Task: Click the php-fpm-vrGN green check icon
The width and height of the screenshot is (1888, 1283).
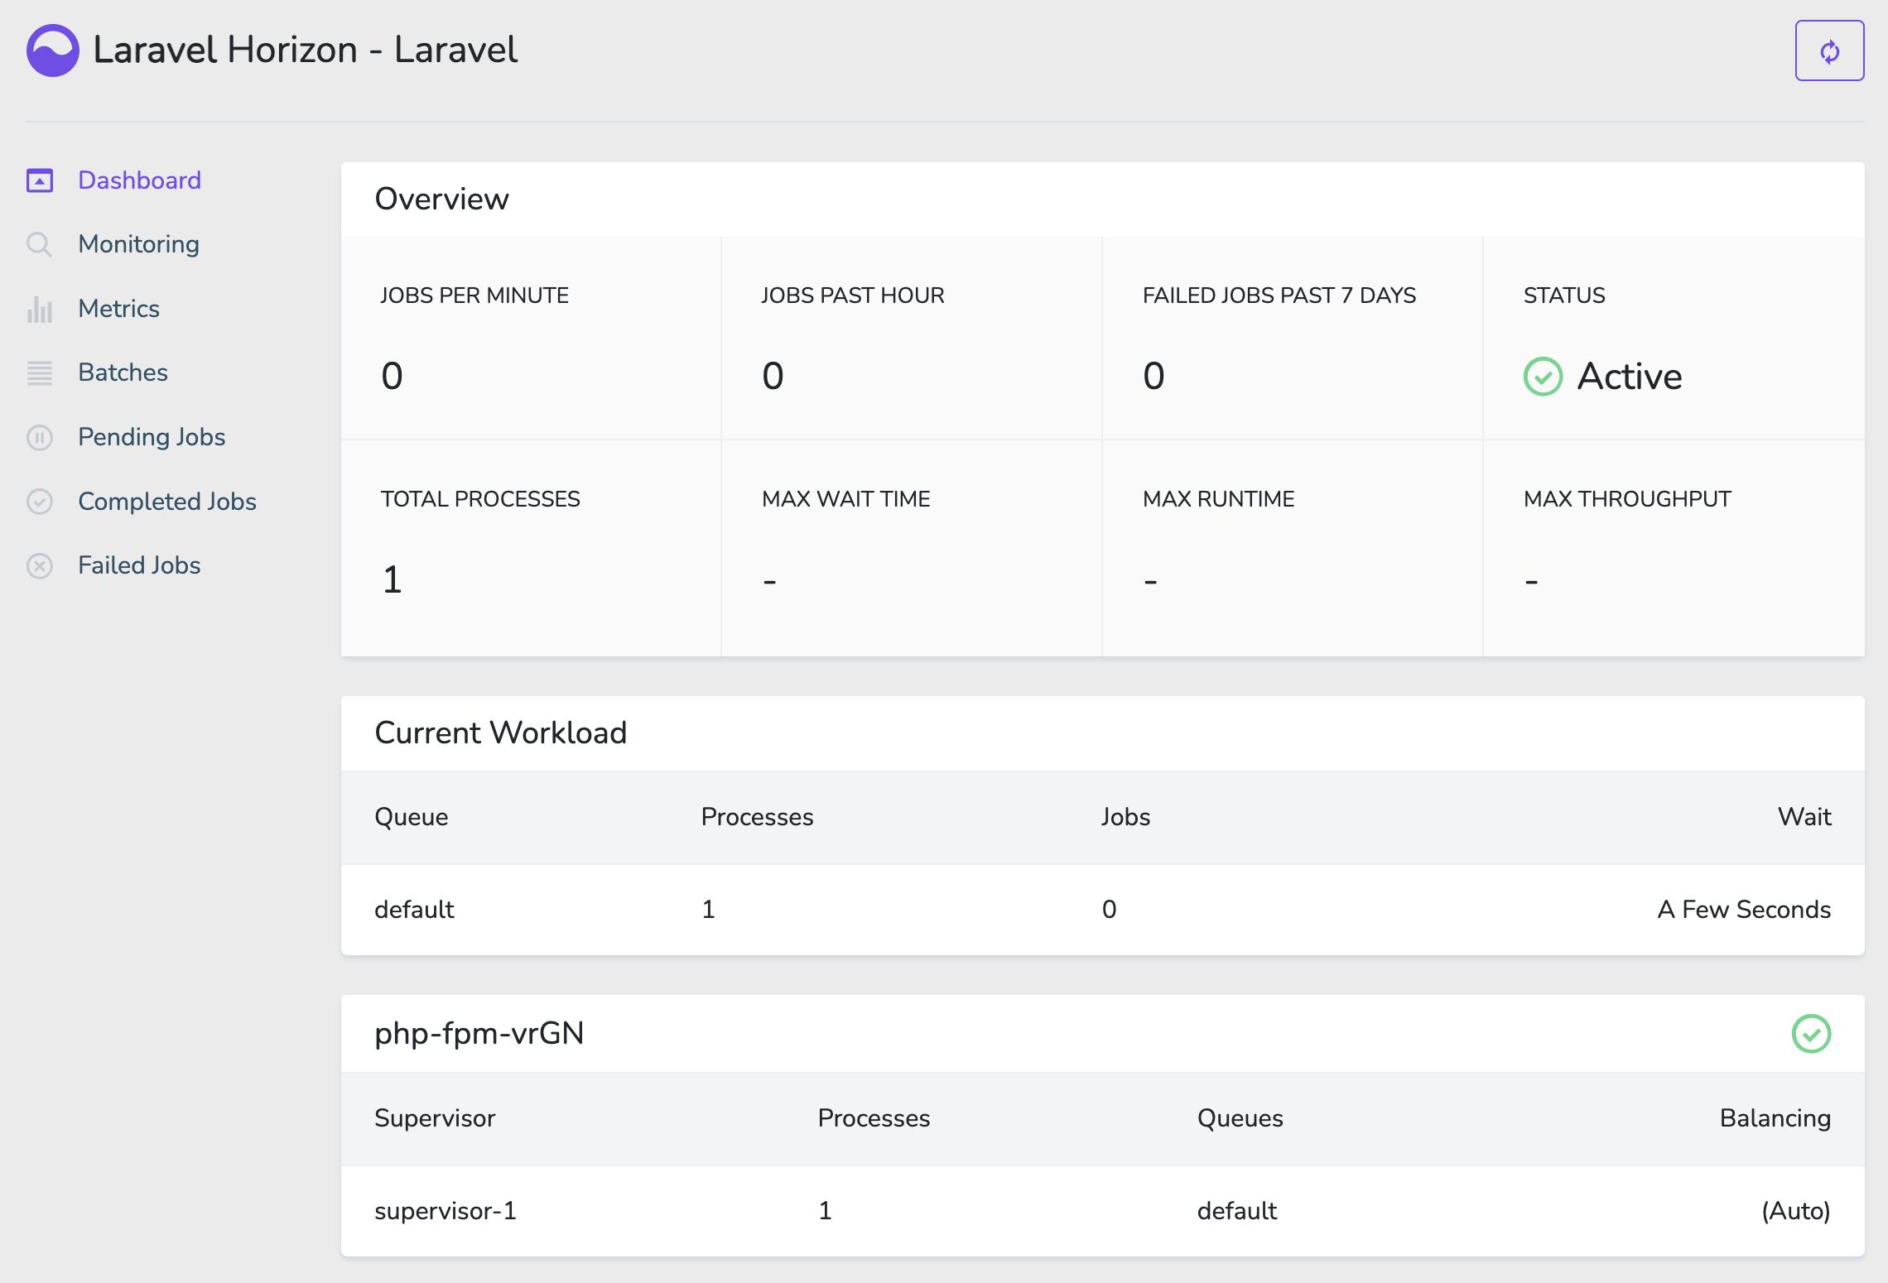Action: tap(1811, 1034)
